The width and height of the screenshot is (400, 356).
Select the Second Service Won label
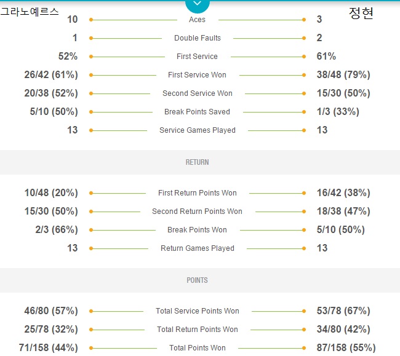click(x=198, y=93)
